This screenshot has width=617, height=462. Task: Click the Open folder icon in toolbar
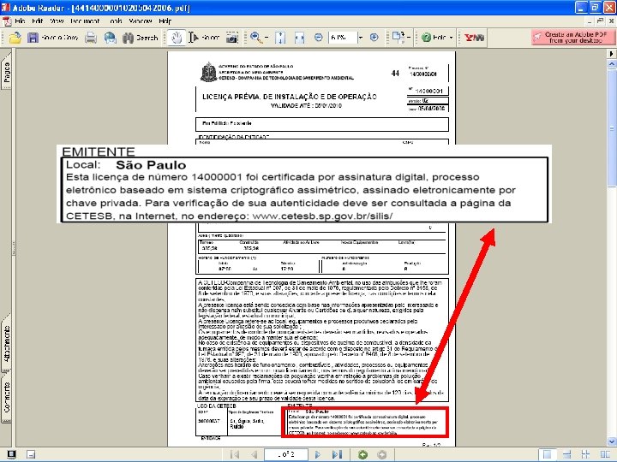15,38
